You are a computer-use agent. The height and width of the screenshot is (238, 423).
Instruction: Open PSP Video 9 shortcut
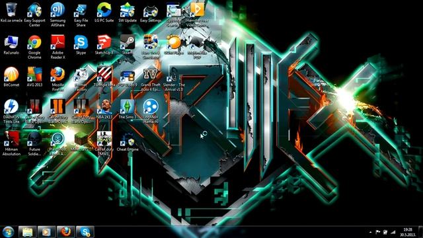(128, 77)
